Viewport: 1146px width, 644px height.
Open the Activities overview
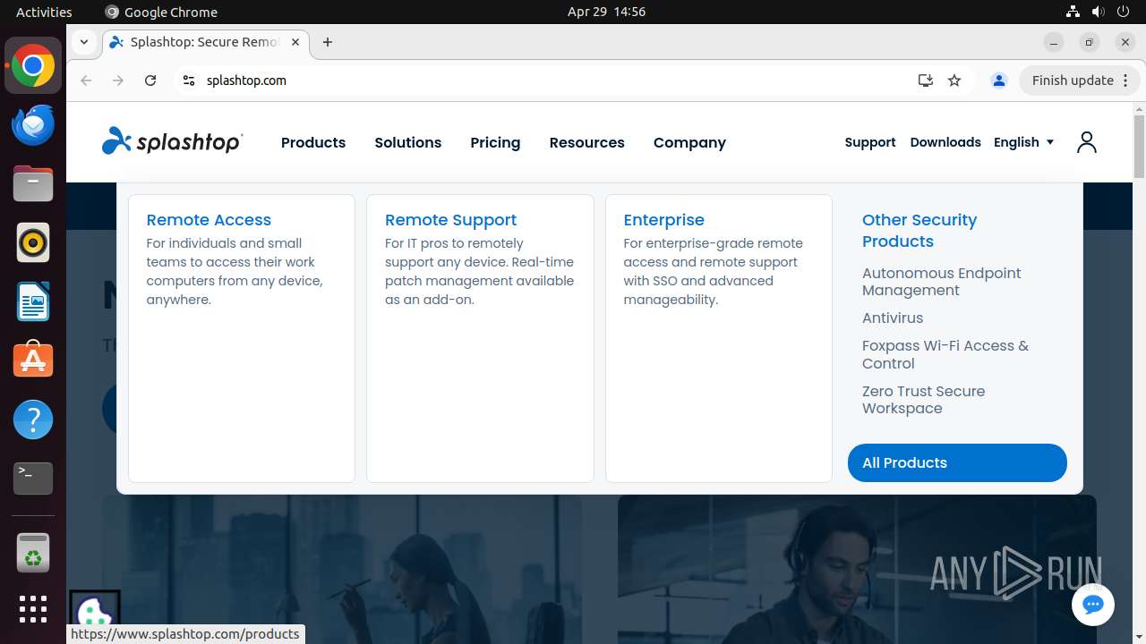point(44,12)
